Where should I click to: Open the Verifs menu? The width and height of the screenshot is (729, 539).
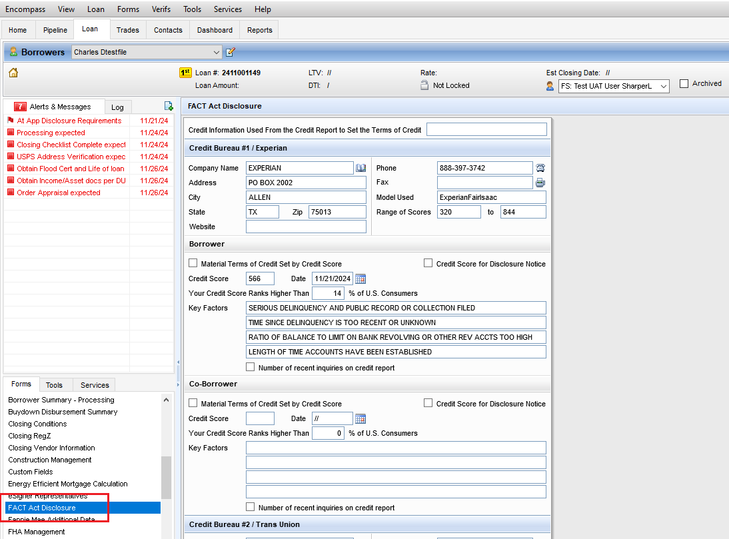pyautogui.click(x=161, y=9)
